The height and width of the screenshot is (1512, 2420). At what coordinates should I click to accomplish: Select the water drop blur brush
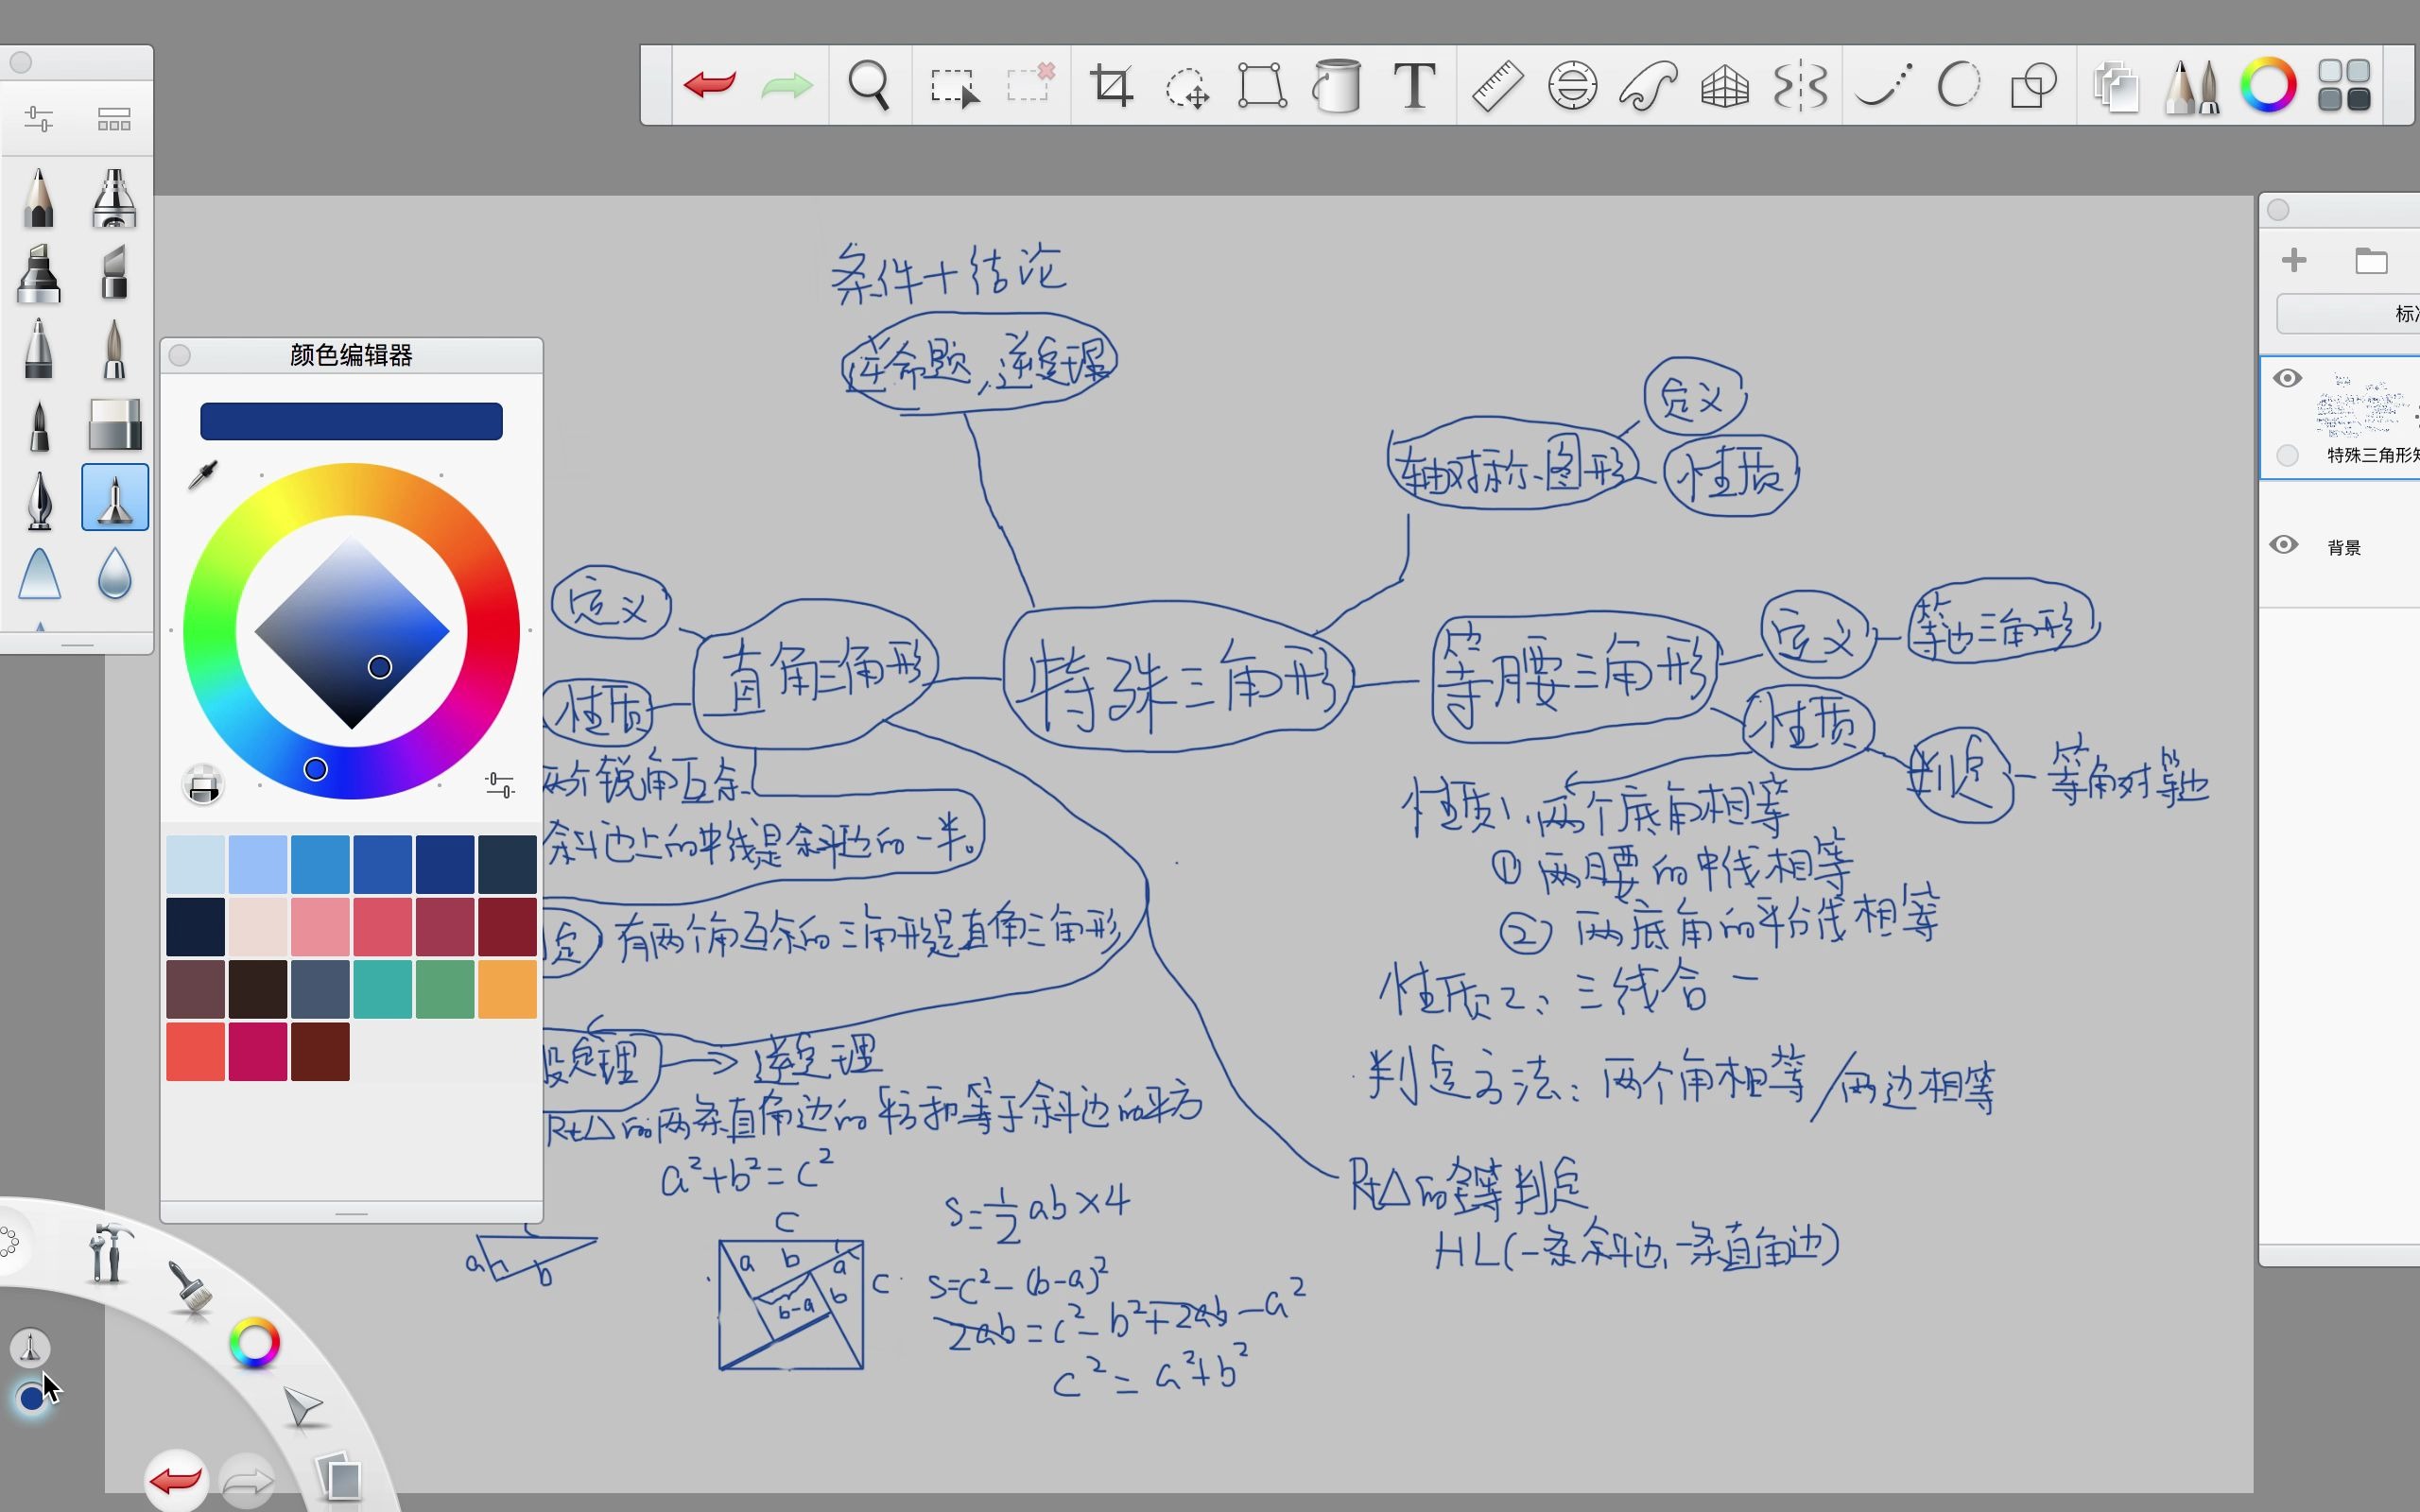[114, 574]
